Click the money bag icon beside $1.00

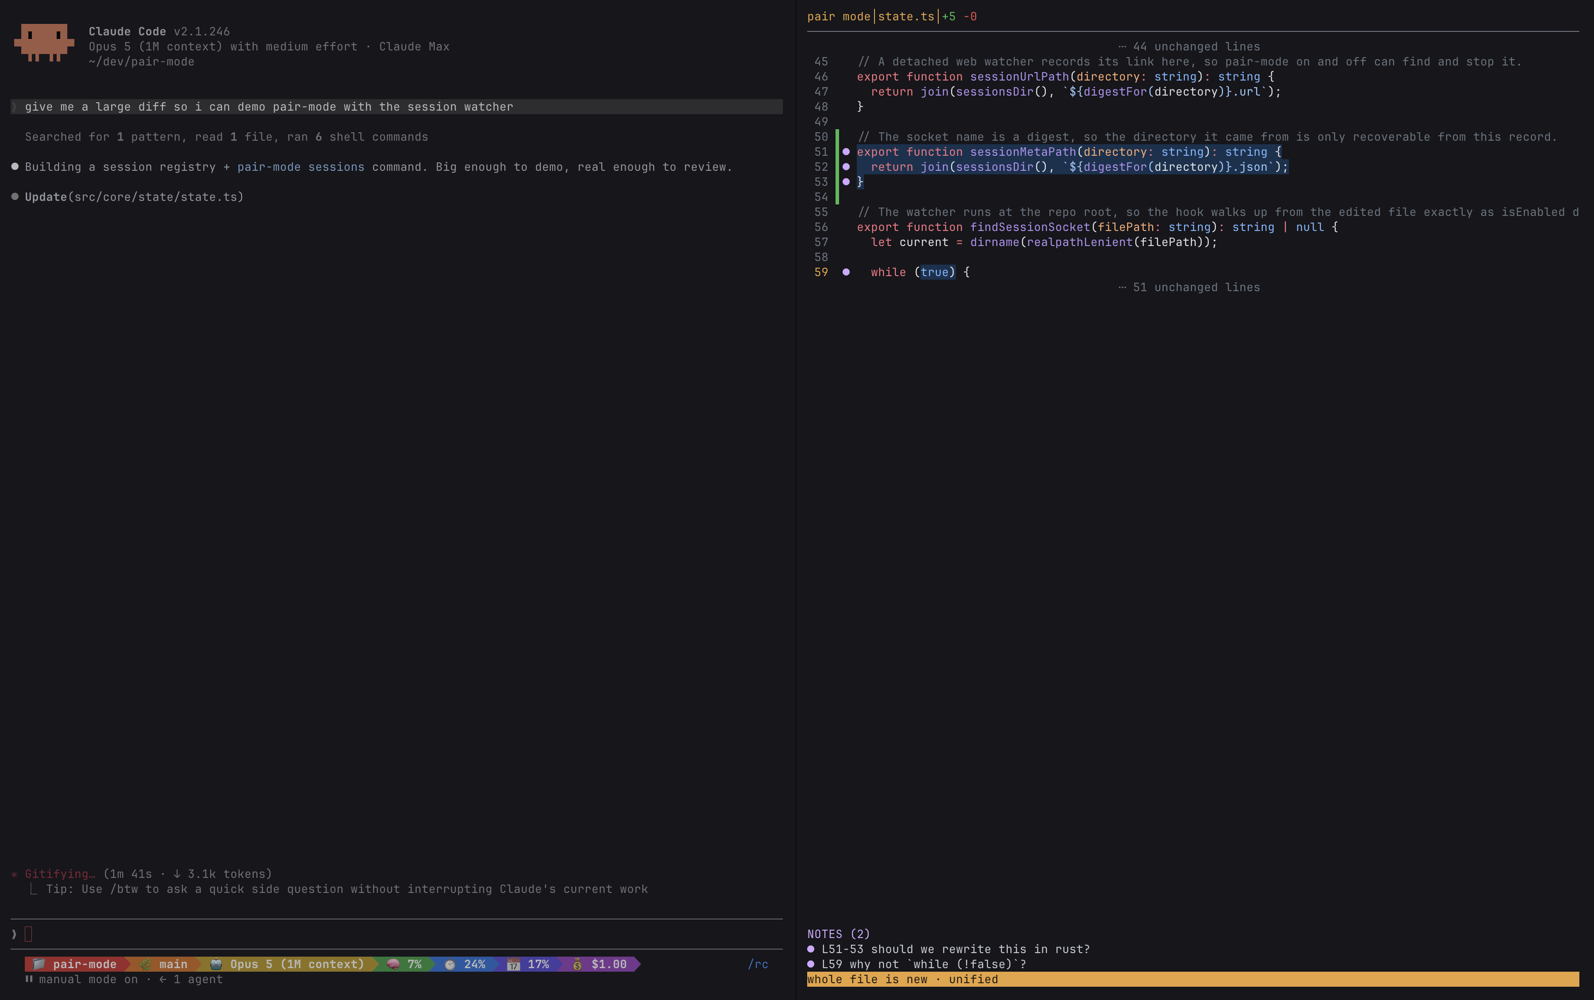click(x=577, y=964)
